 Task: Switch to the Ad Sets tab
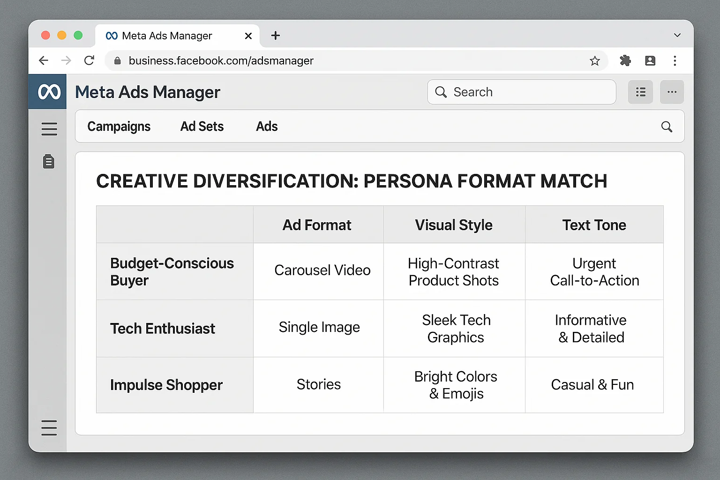pos(202,126)
